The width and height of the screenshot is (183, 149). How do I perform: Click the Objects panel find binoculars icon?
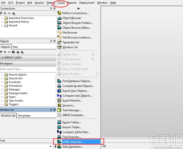(13, 52)
